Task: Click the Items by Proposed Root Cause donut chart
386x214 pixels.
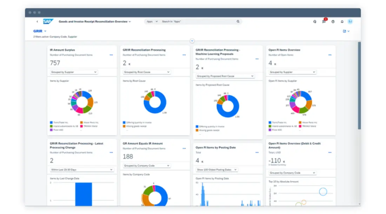Action: (x=228, y=106)
